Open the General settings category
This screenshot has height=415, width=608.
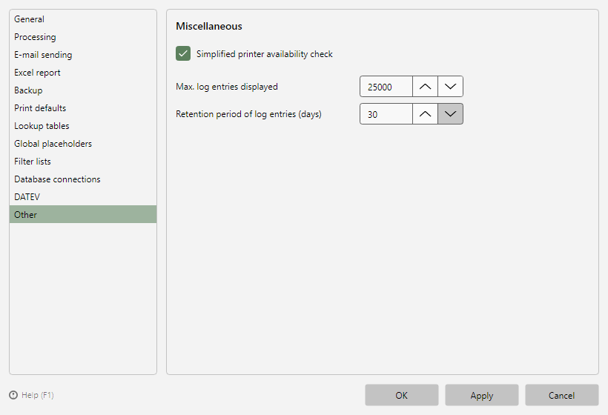pos(83,19)
